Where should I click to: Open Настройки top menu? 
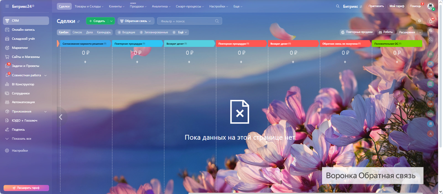(219, 6)
